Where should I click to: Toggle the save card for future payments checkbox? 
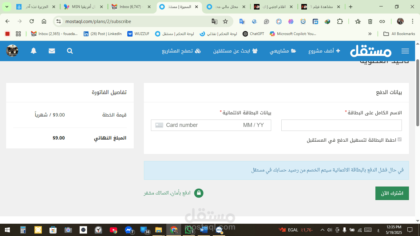pyautogui.click(x=399, y=140)
